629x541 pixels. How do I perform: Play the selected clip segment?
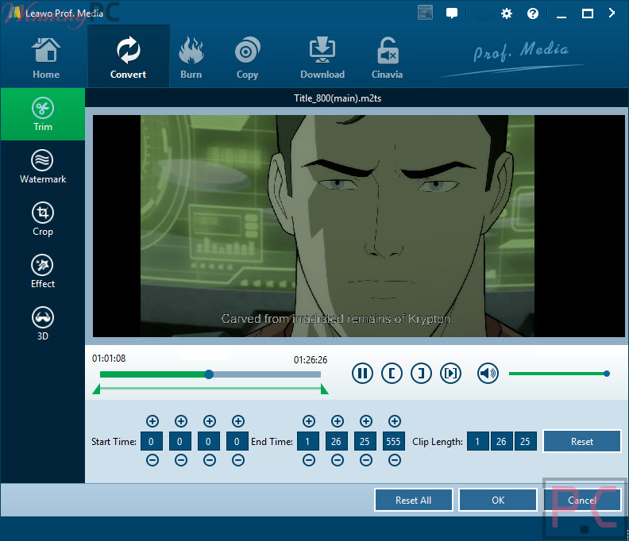pyautogui.click(x=450, y=374)
